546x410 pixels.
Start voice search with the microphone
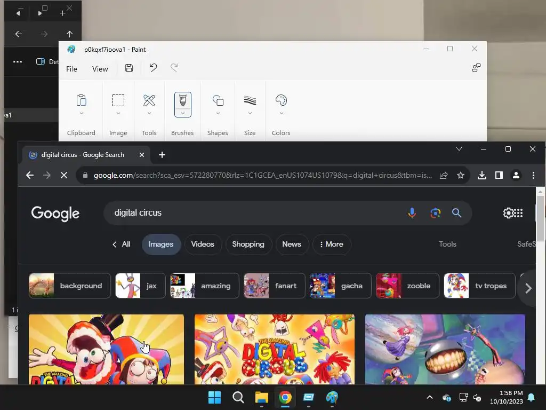click(412, 212)
